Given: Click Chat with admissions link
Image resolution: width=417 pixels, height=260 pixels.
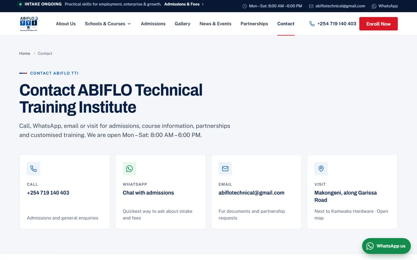Looking at the screenshot, I should point(148,193).
